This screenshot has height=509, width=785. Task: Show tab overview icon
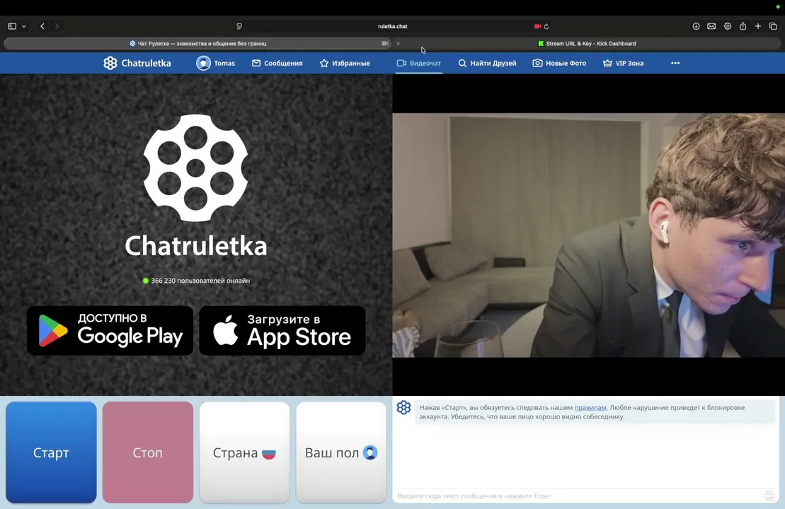point(773,26)
